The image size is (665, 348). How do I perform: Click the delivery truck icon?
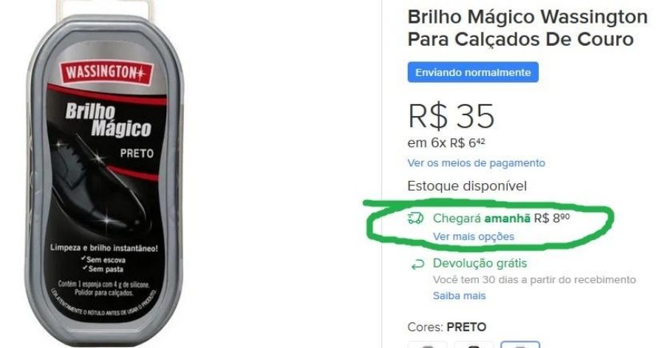coord(415,218)
